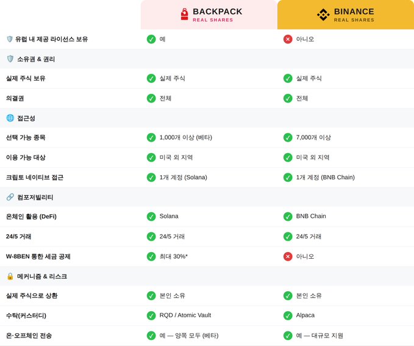Screen dimensions: 414x346
Task: Click green check beside Alpaca
Action: (x=288, y=315)
